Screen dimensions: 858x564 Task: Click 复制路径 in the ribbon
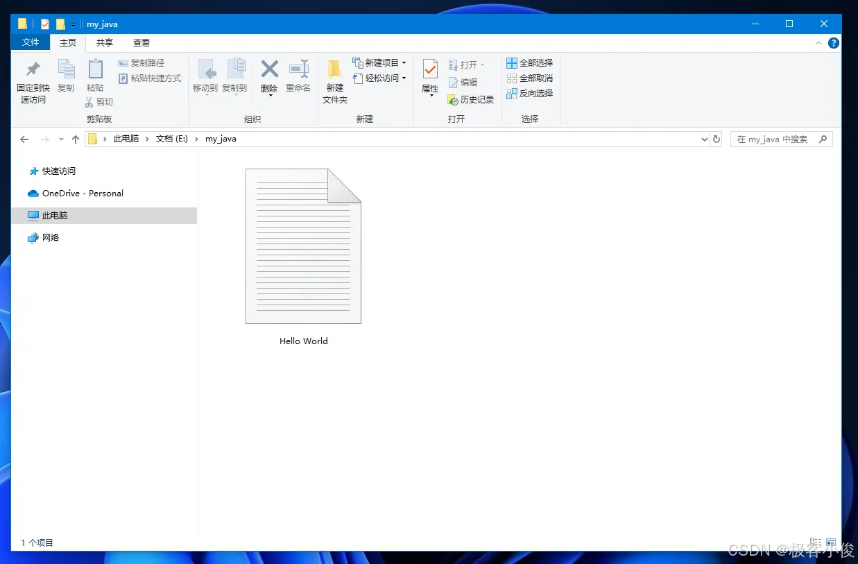click(x=141, y=63)
